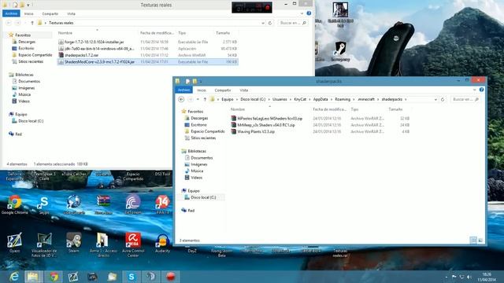Open address bar dropdown in Texturas reales
The height and width of the screenshot is (283, 504).
point(263,23)
